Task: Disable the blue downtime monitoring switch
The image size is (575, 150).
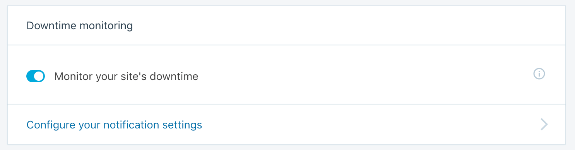Action: (36, 76)
